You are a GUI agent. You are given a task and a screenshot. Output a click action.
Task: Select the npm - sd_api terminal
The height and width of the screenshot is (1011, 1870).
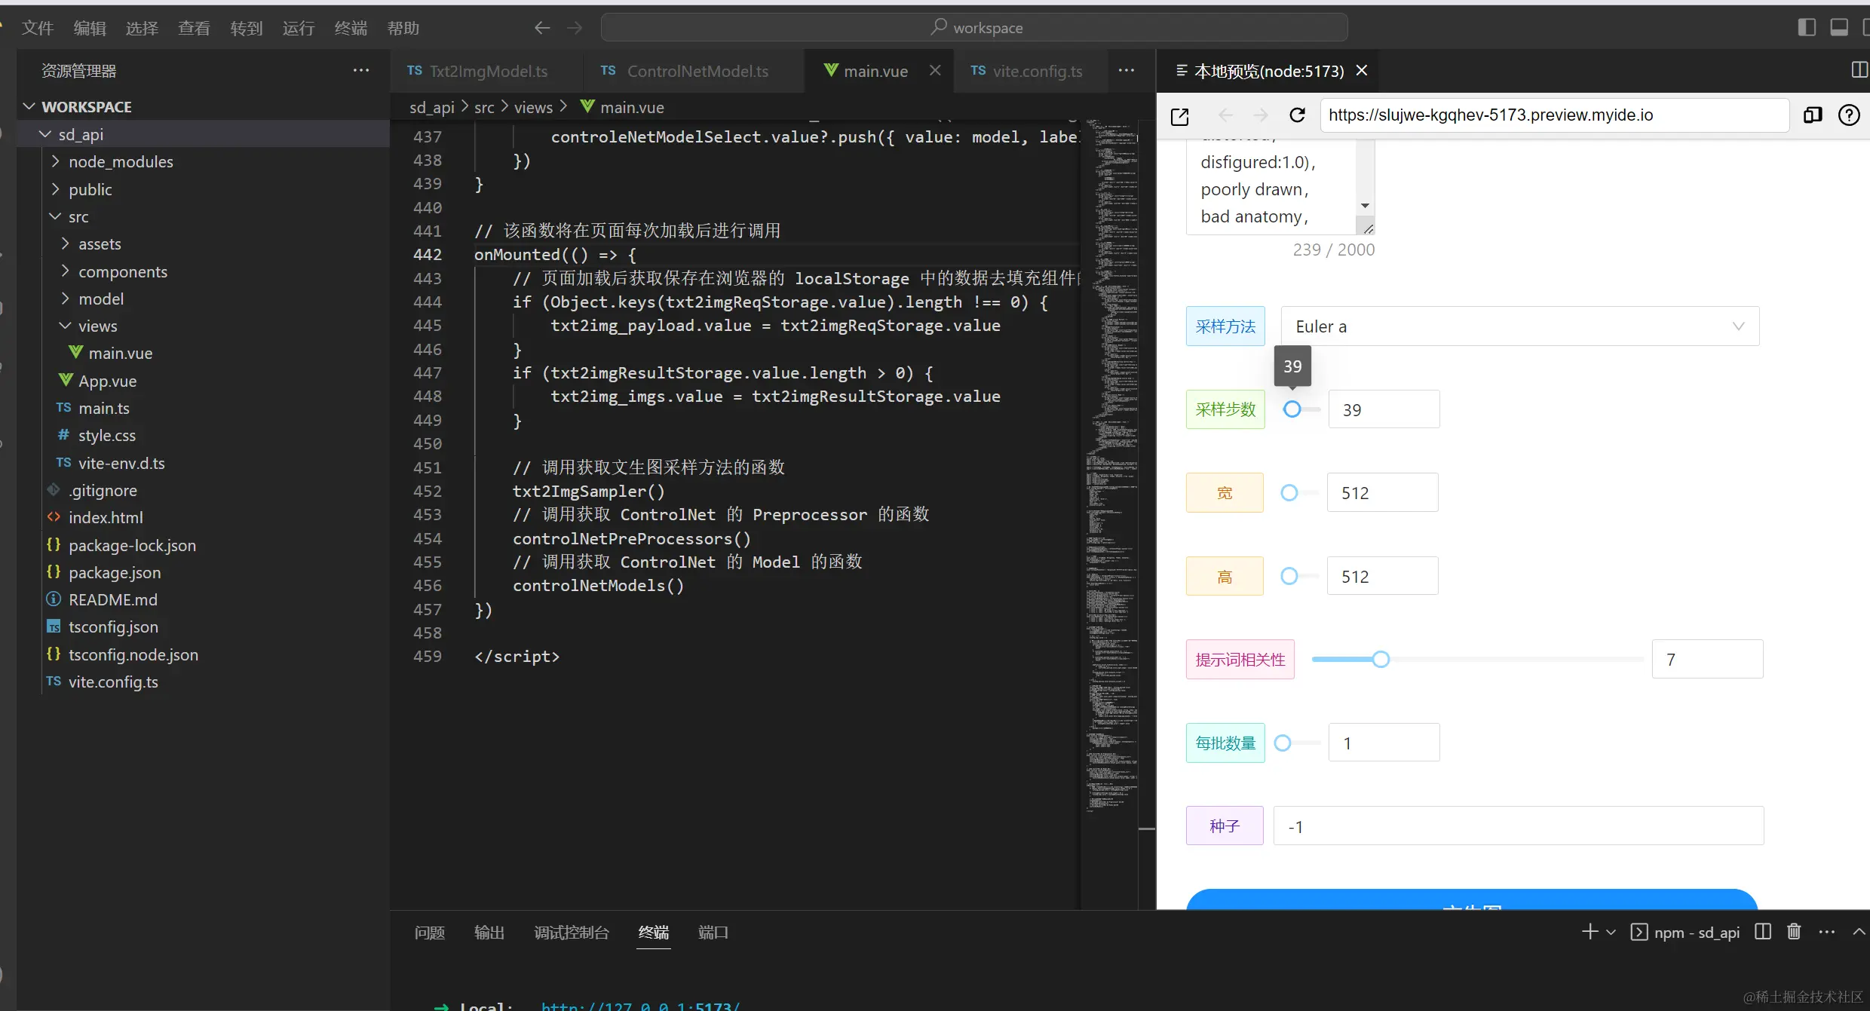point(1685,933)
